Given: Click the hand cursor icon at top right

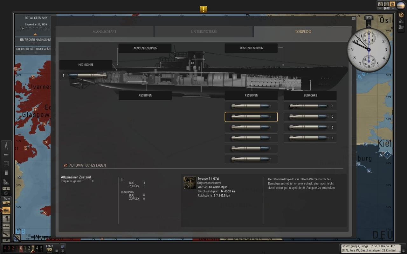Looking at the screenshot, I should [381, 4].
